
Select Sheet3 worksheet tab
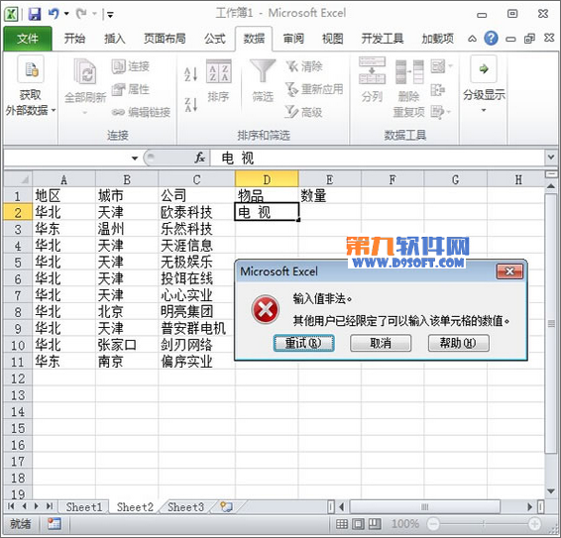(185, 507)
